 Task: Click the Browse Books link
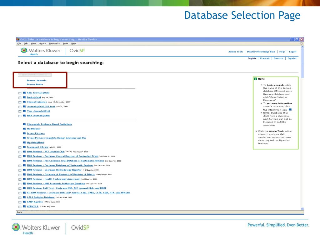(35, 84)
